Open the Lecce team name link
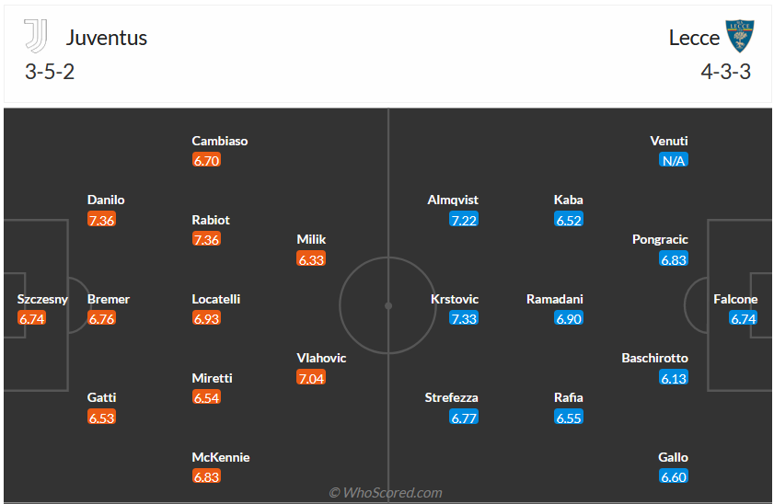 click(694, 38)
